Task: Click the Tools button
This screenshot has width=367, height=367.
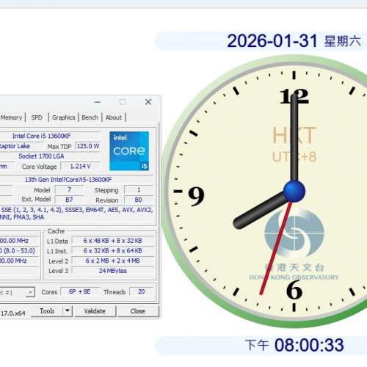Action: click(x=47, y=311)
